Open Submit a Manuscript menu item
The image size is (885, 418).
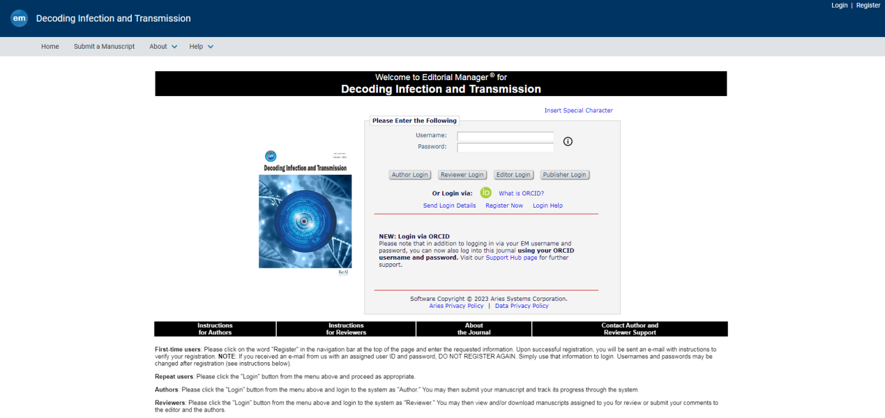105,47
